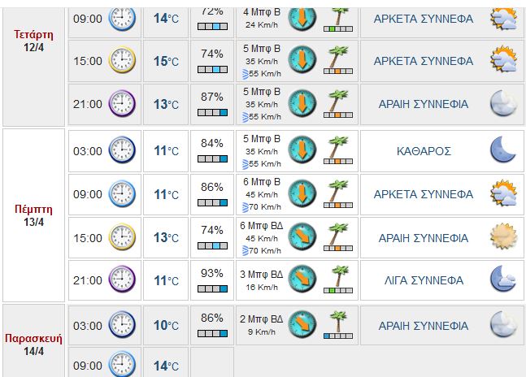Click the cloudy sun icon for Thursday 09:00
Screen dimensions: 526x377
(502, 194)
